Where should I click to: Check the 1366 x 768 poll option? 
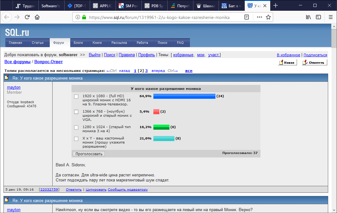tap(76, 112)
